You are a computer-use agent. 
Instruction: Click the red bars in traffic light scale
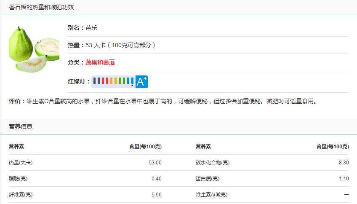106,81
